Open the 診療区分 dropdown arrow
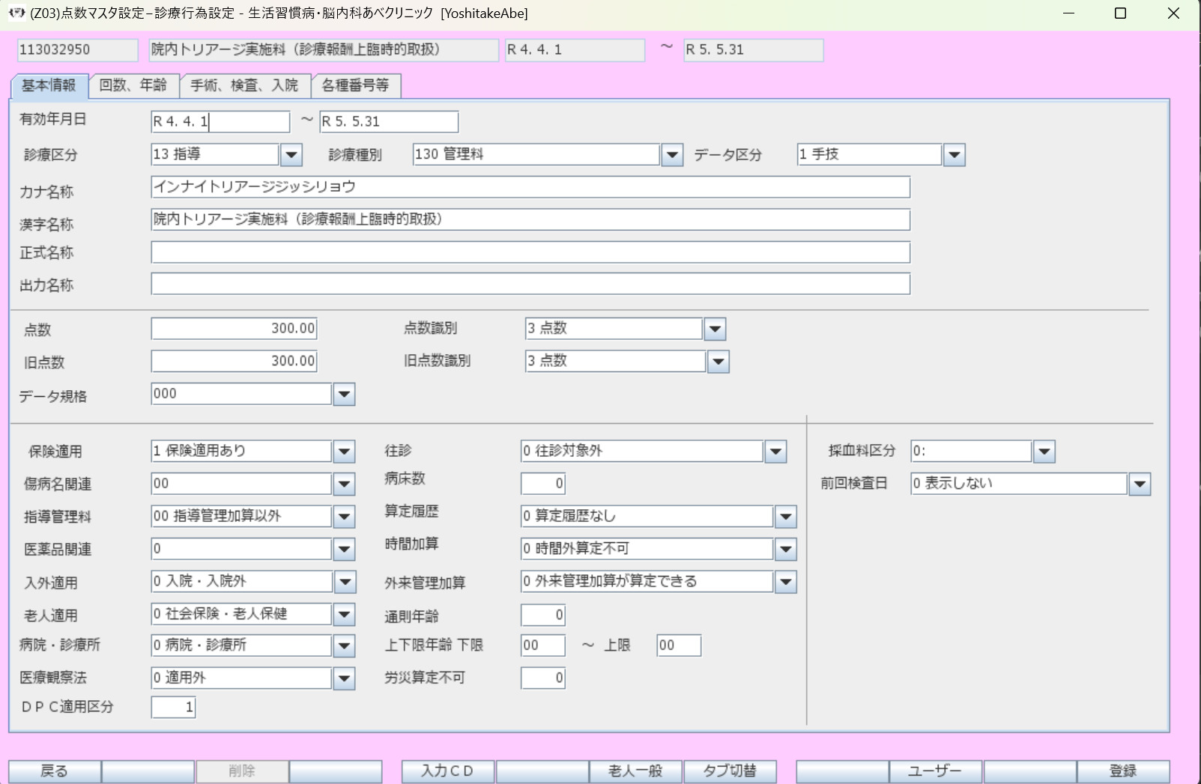 [291, 155]
